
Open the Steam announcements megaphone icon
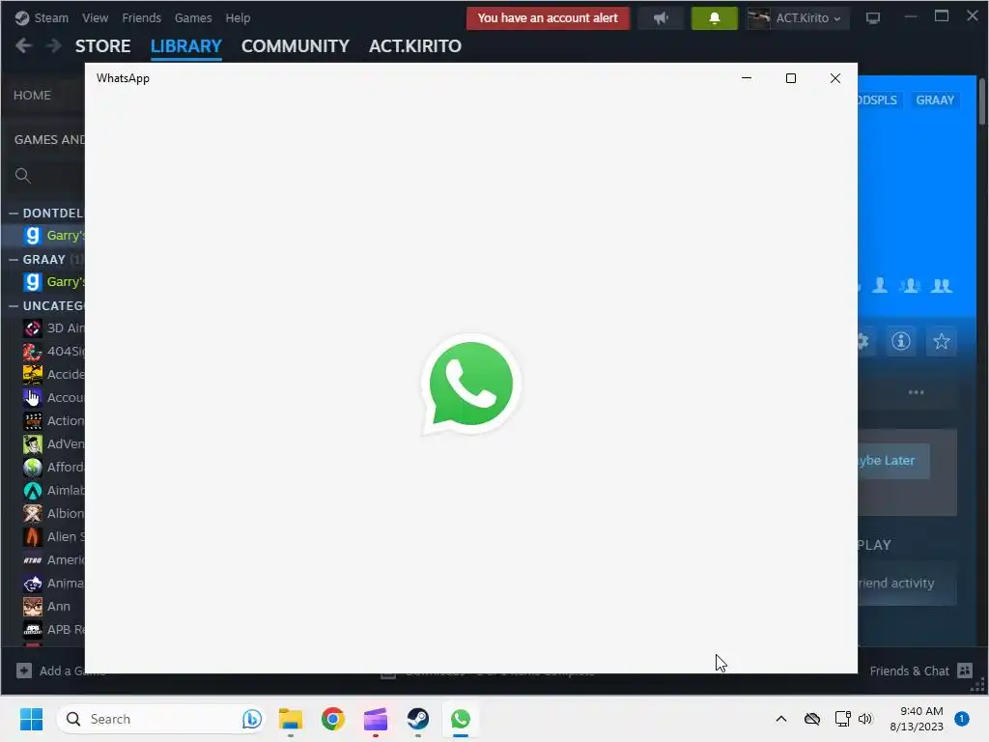pyautogui.click(x=661, y=18)
